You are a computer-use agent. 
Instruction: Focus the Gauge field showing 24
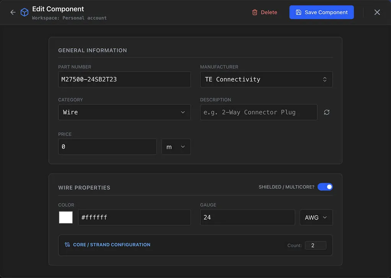pos(247,217)
